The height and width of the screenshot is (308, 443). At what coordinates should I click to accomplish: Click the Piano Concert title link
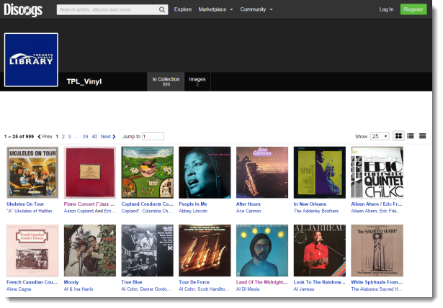point(89,204)
